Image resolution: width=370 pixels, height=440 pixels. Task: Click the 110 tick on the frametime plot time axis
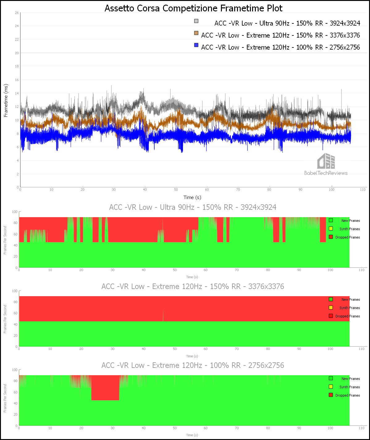(363, 189)
